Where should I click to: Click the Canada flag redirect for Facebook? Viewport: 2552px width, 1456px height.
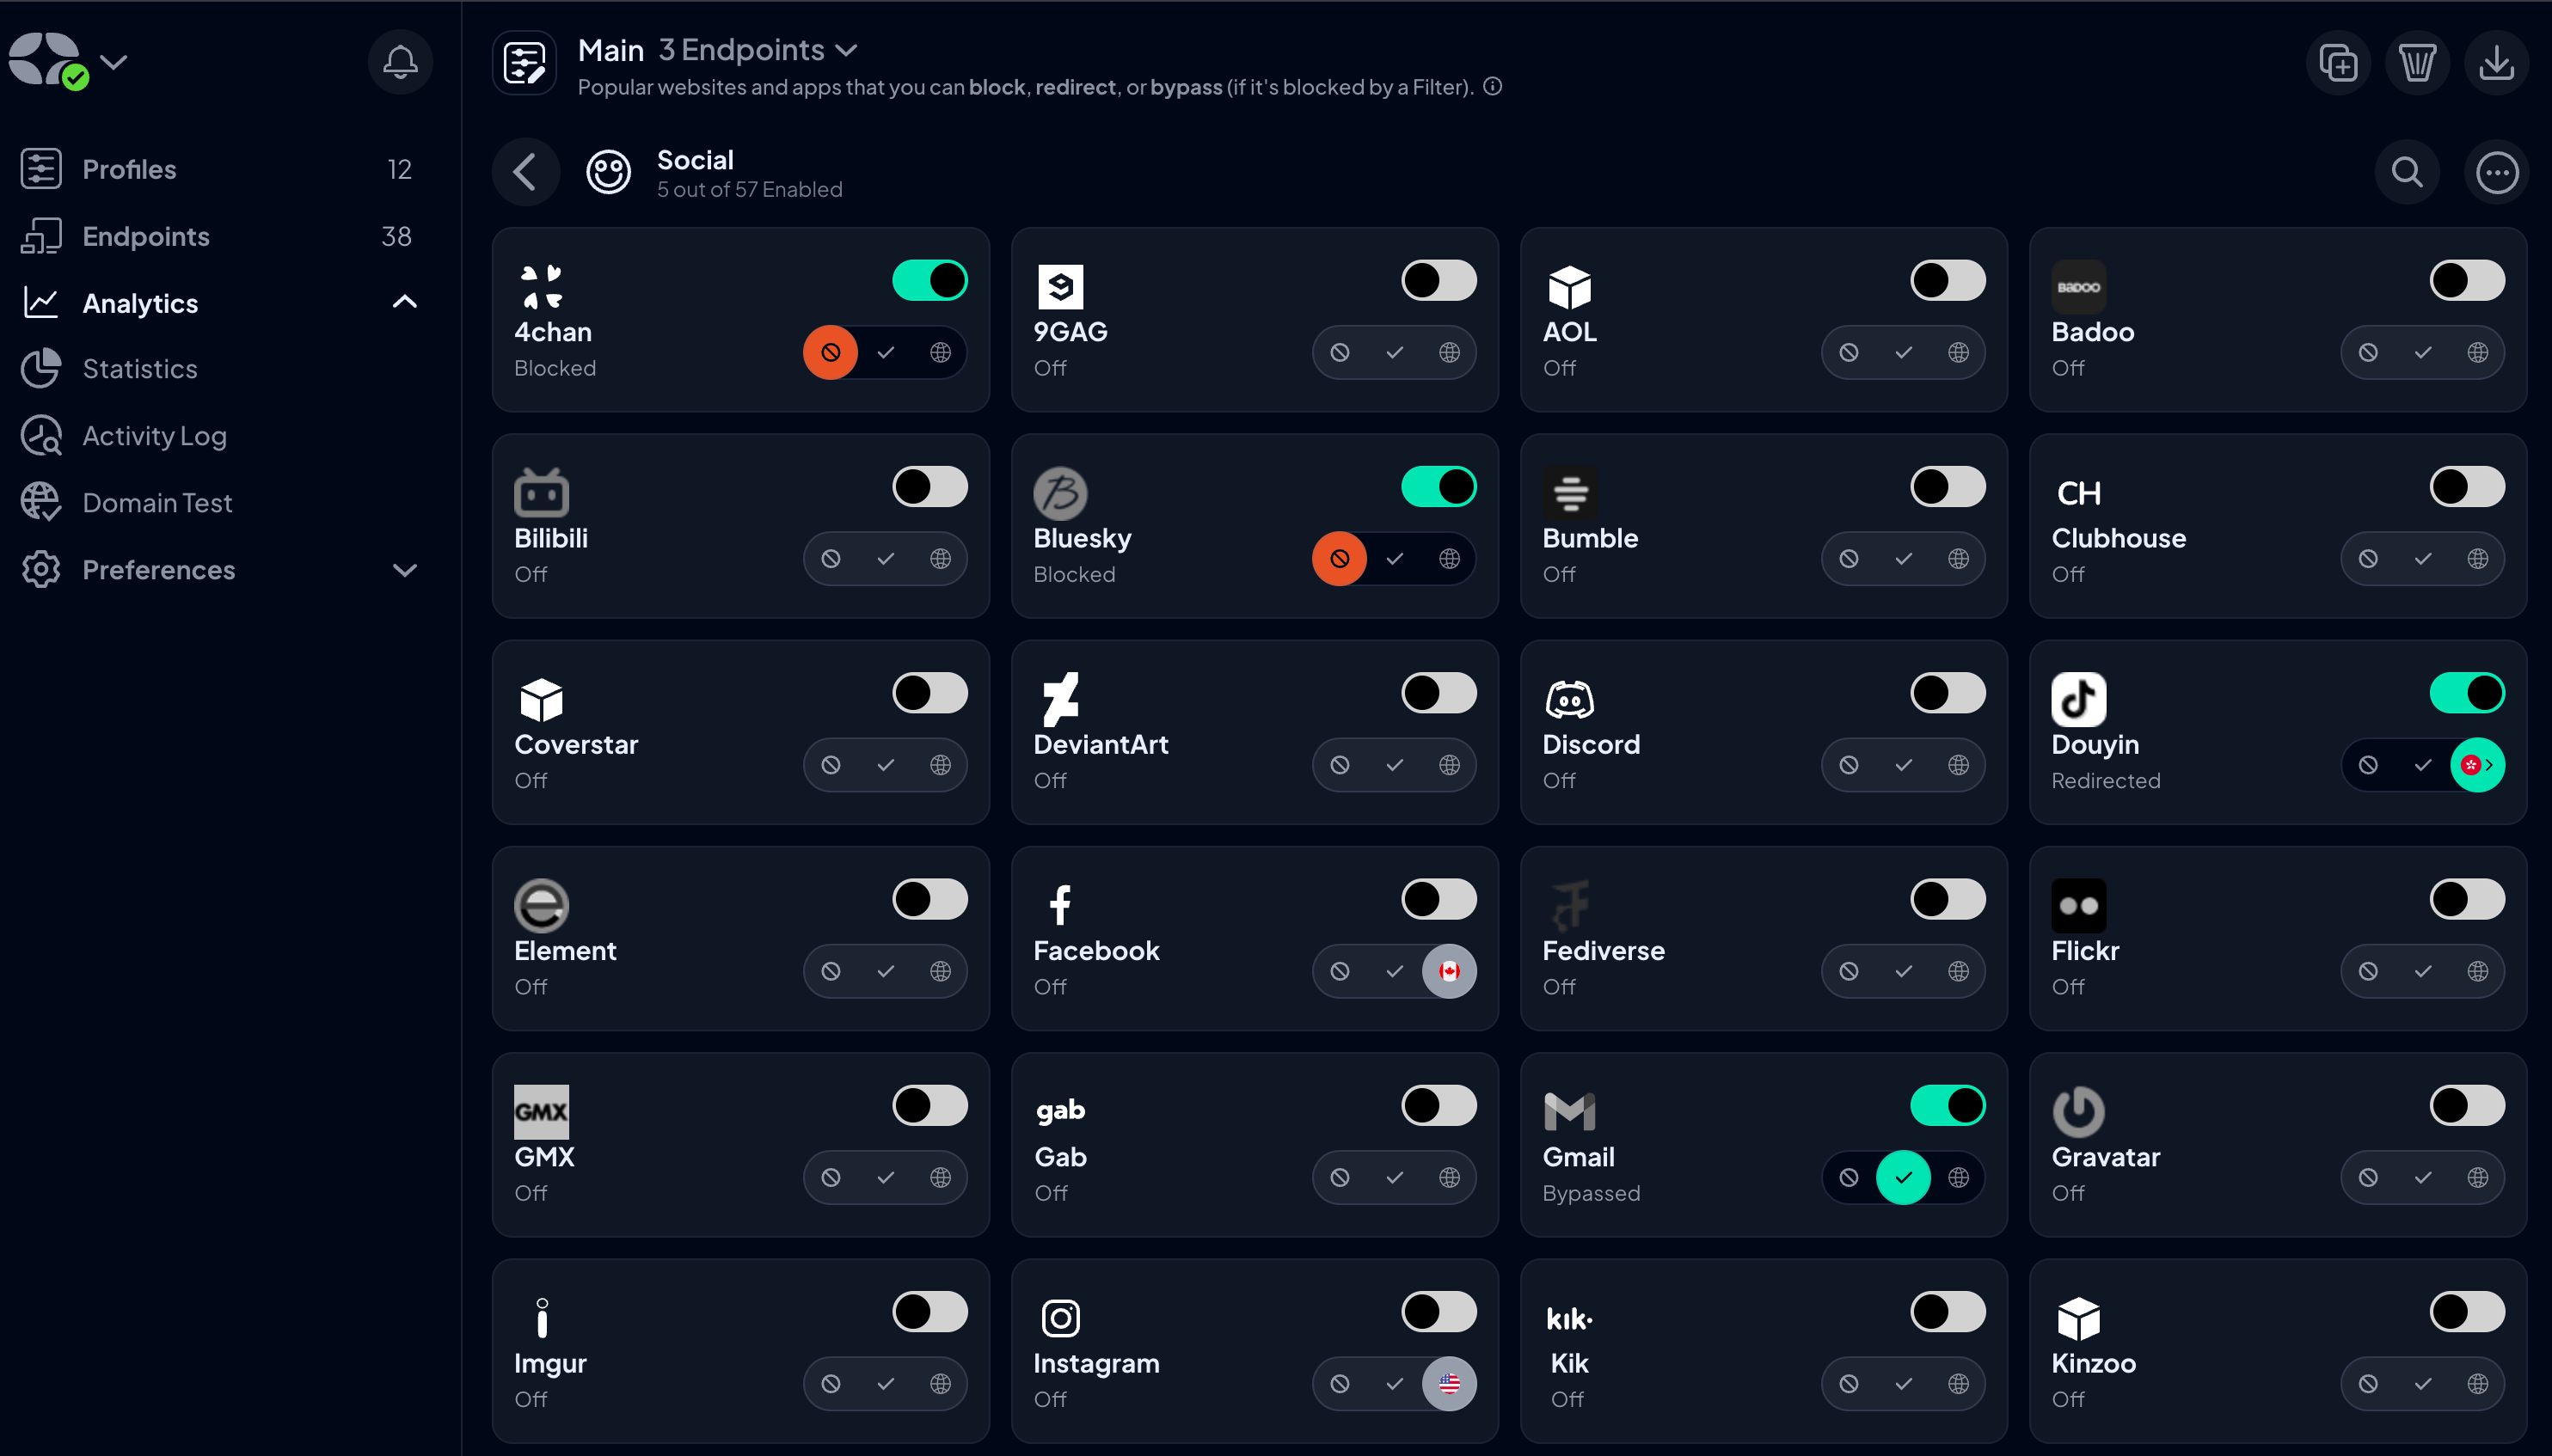coord(1449,971)
